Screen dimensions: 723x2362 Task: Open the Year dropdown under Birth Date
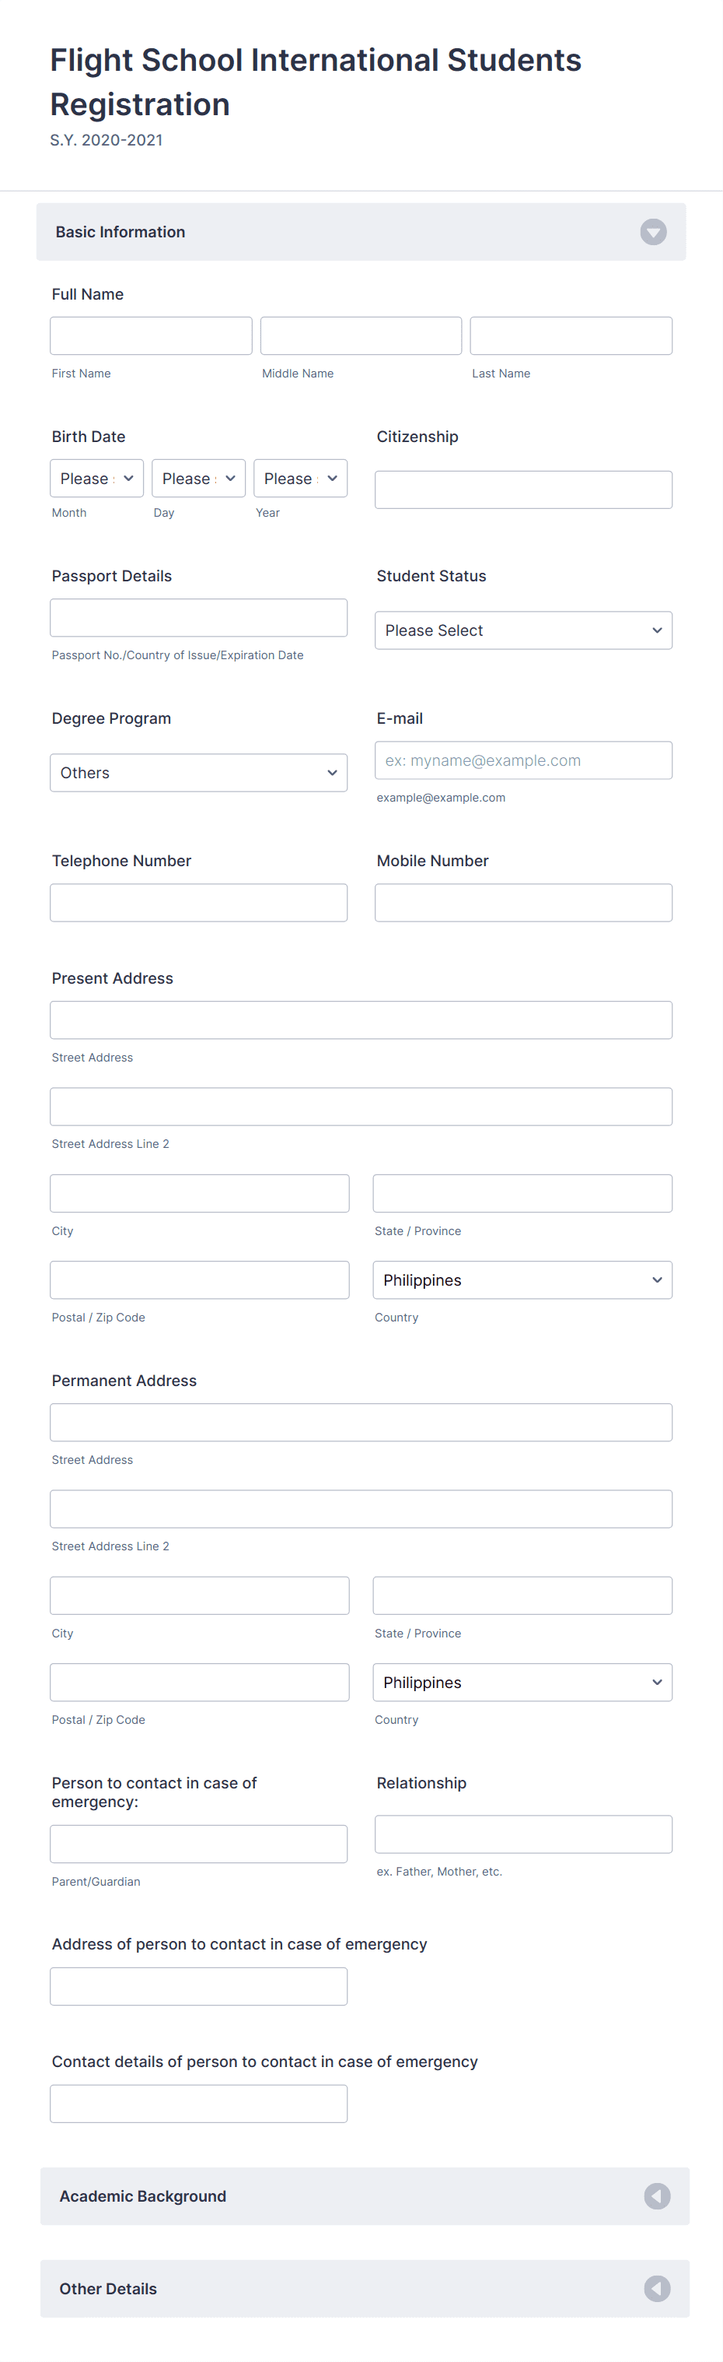(299, 478)
